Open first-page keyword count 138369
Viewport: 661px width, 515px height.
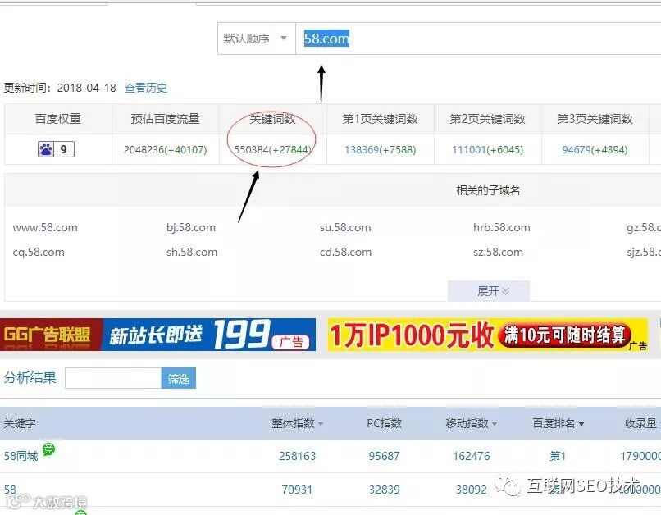[x=362, y=149]
